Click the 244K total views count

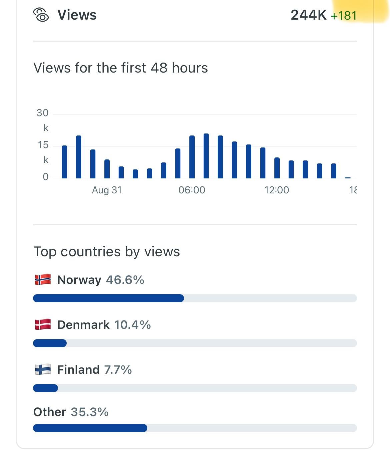[x=308, y=15]
